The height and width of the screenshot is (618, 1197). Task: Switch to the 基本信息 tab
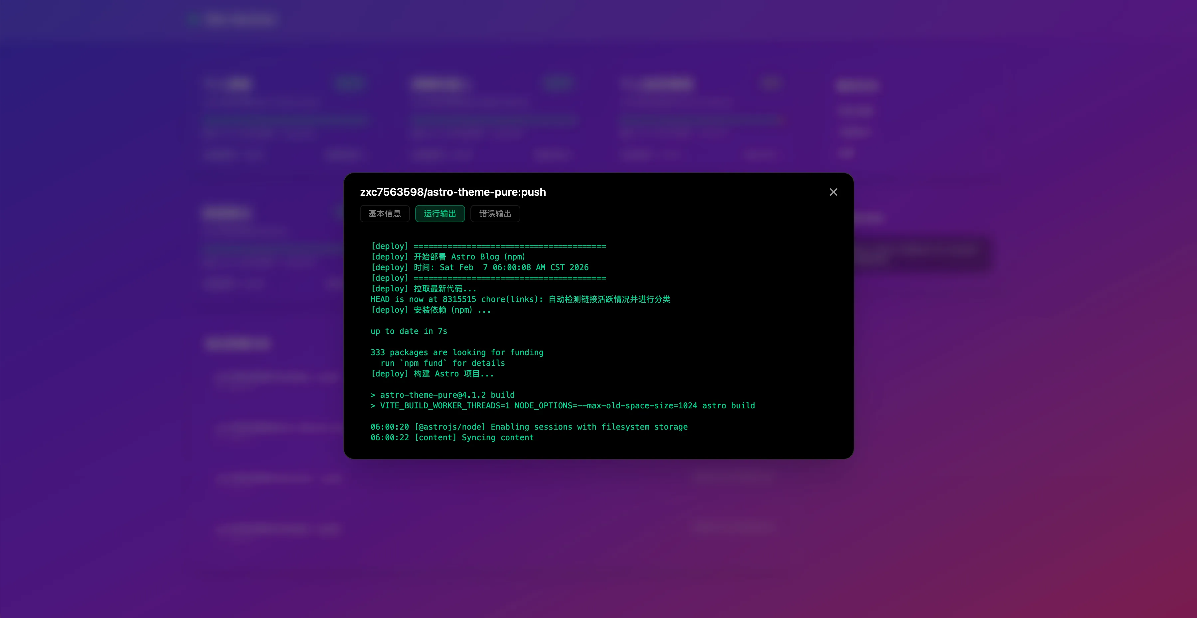[384, 213]
